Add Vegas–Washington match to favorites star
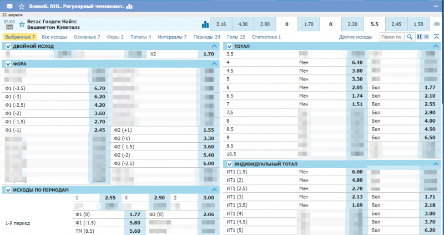444x235 pixels. point(22,24)
